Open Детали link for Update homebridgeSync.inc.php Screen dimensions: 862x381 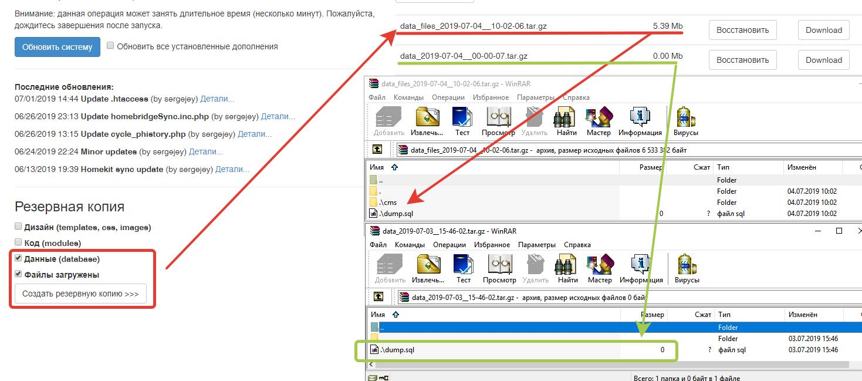278,116
